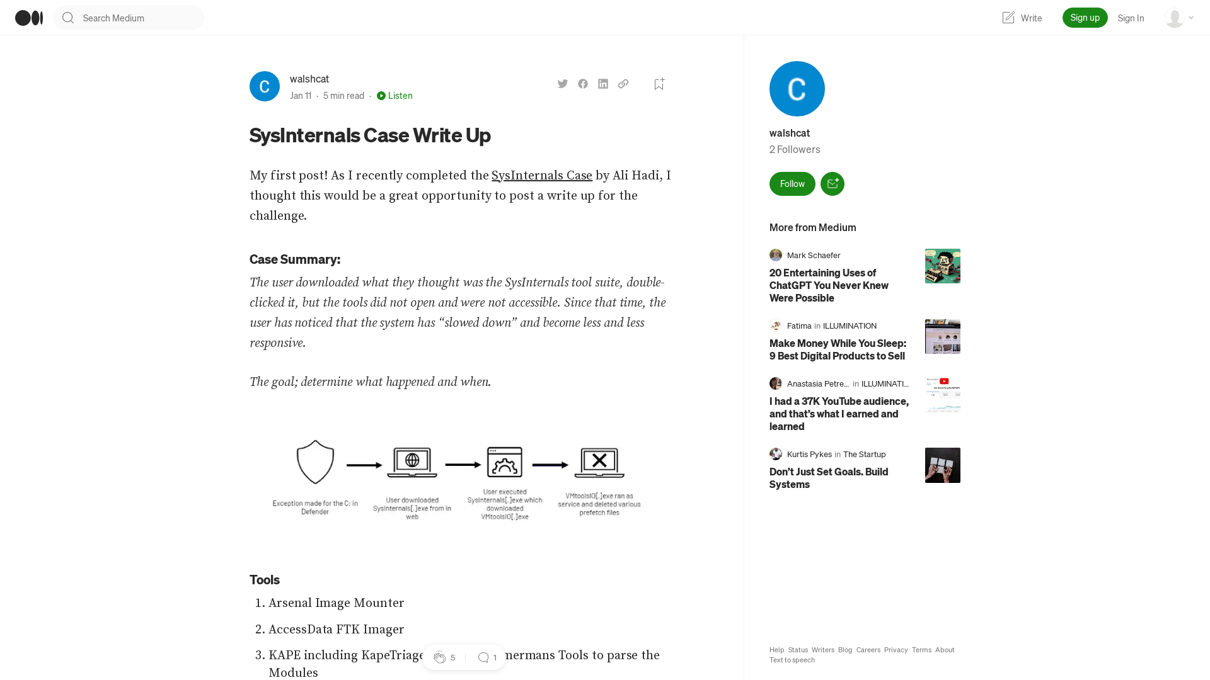Click the Write pencil icon
The width and height of the screenshot is (1210, 680).
(1009, 16)
